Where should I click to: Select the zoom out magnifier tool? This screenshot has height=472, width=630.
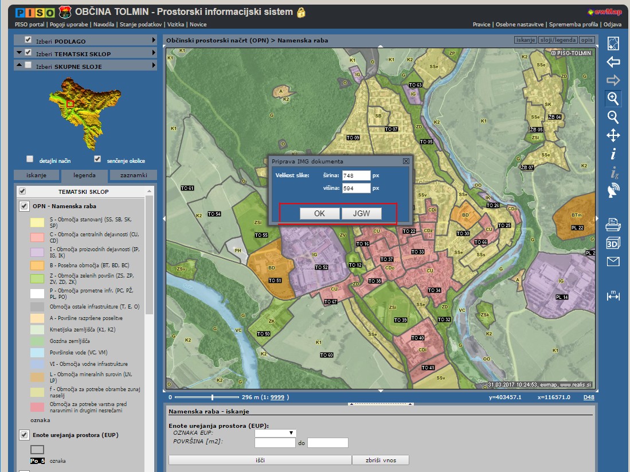tap(613, 117)
